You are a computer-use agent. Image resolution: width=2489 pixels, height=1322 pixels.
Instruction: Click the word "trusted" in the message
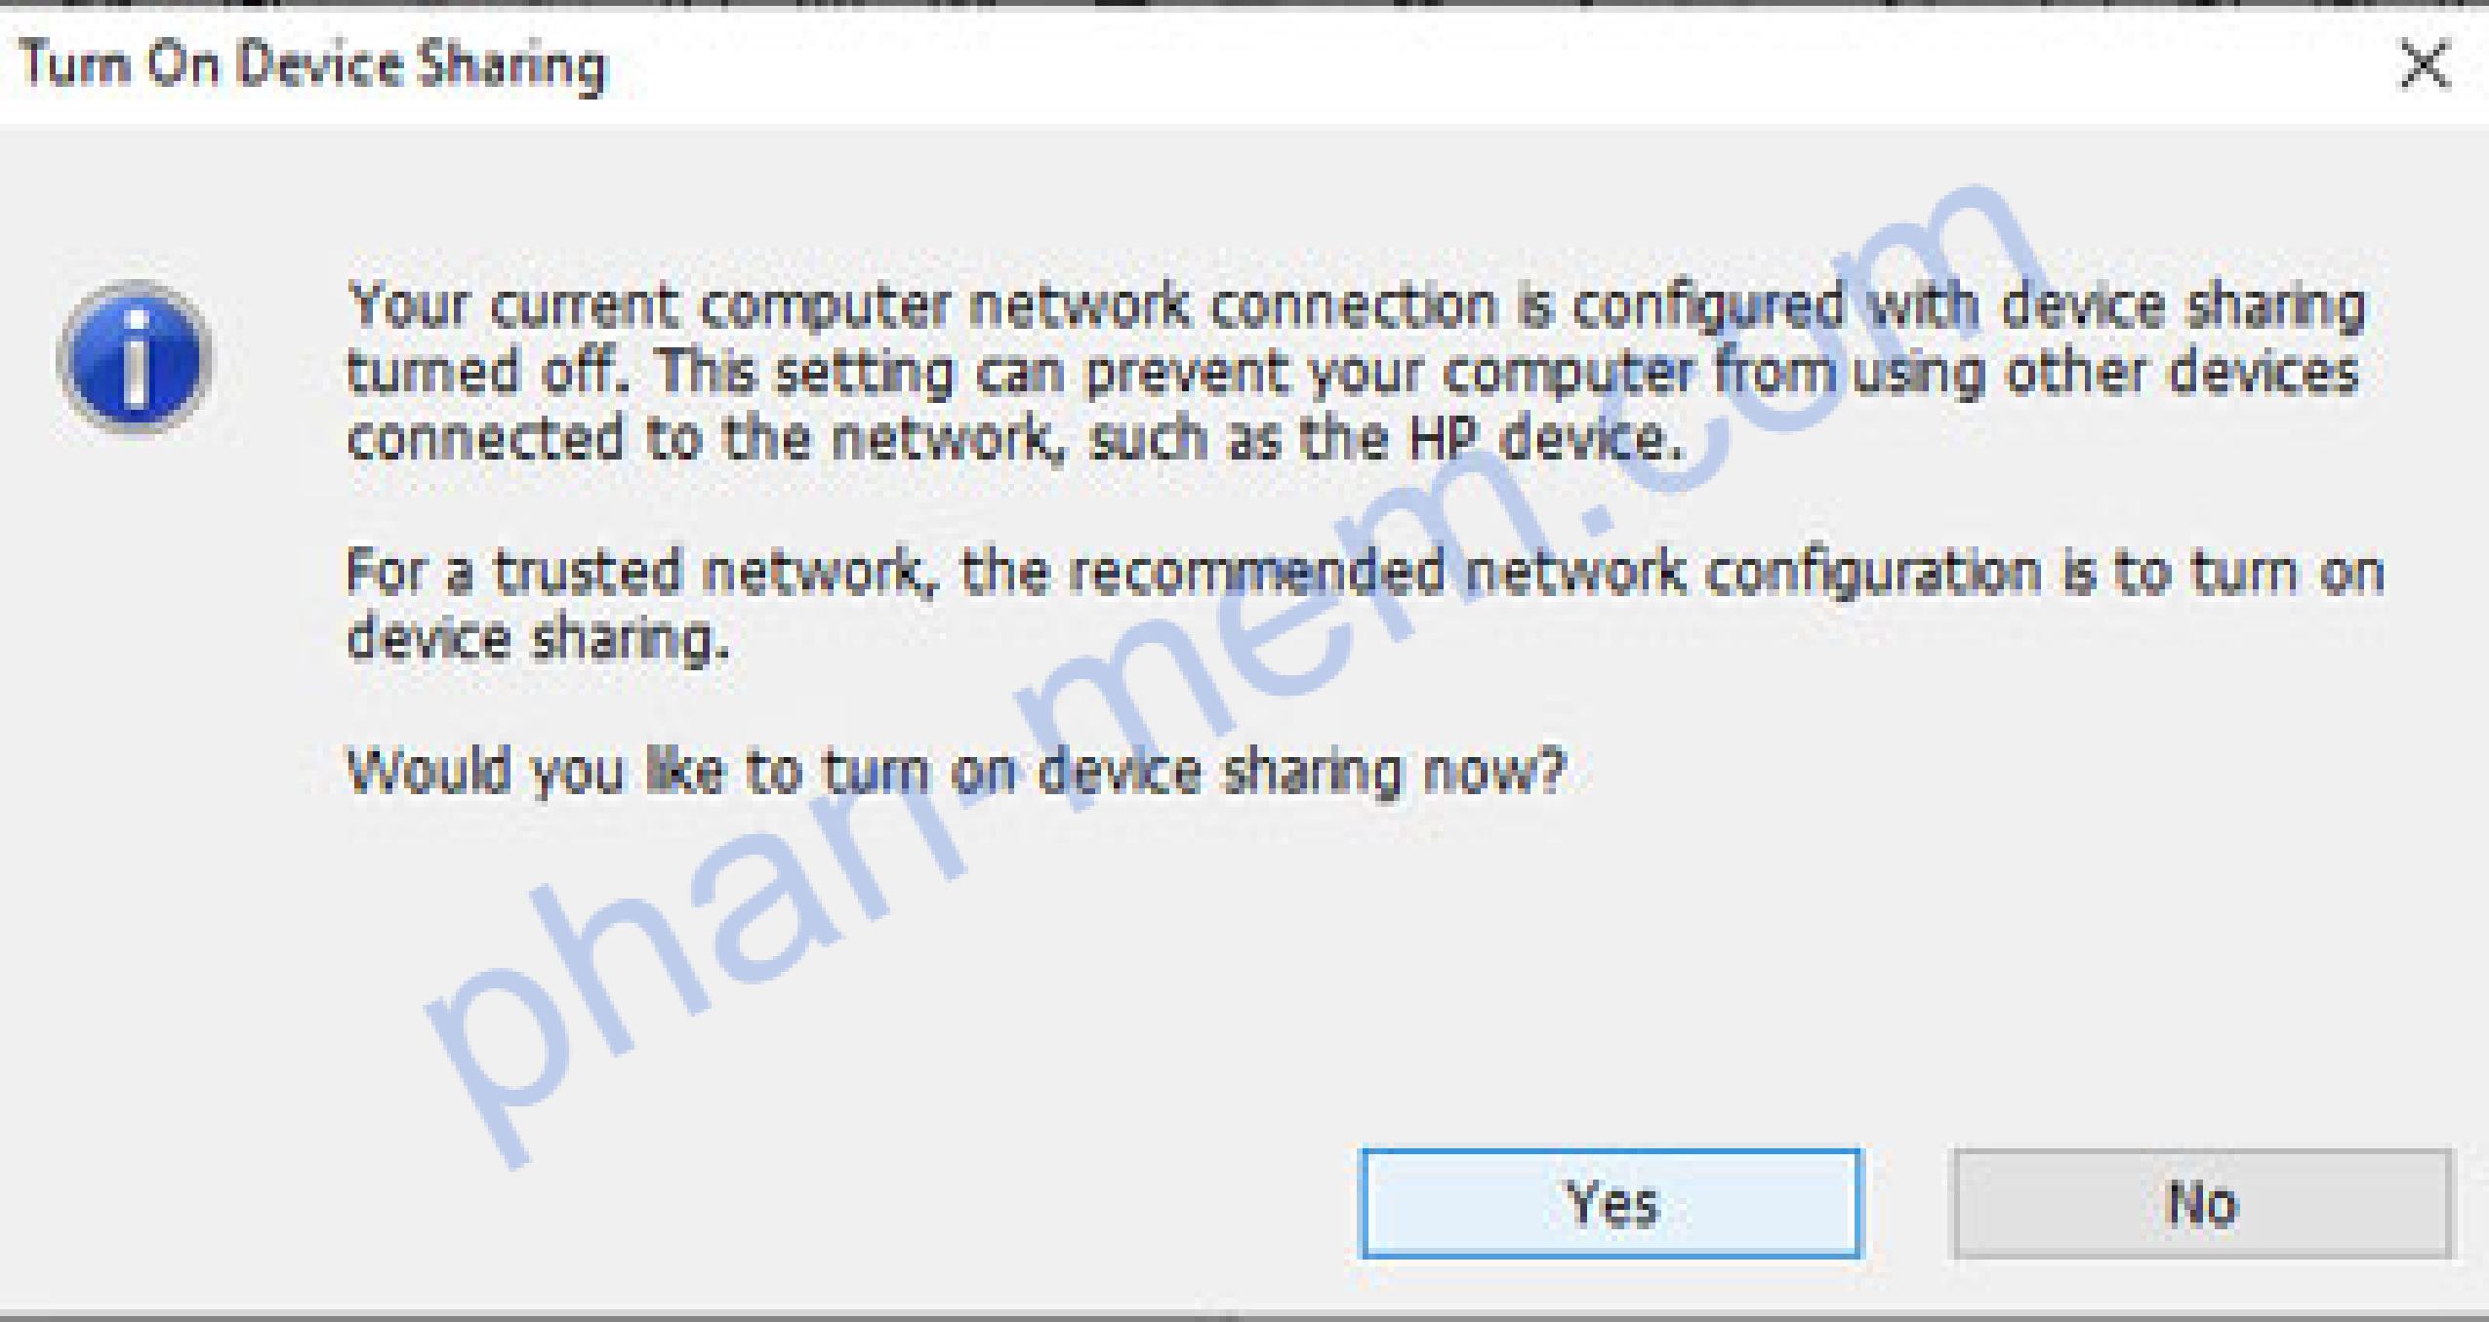click(588, 572)
